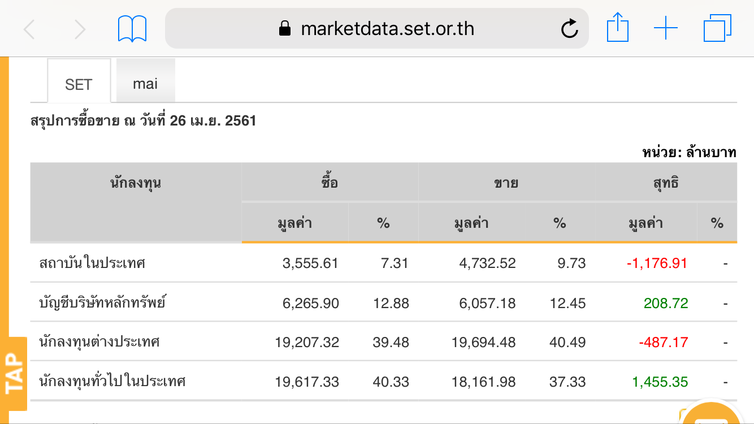This screenshot has width=754, height=424.
Task: Open the bookmarks book icon
Action: click(x=132, y=29)
